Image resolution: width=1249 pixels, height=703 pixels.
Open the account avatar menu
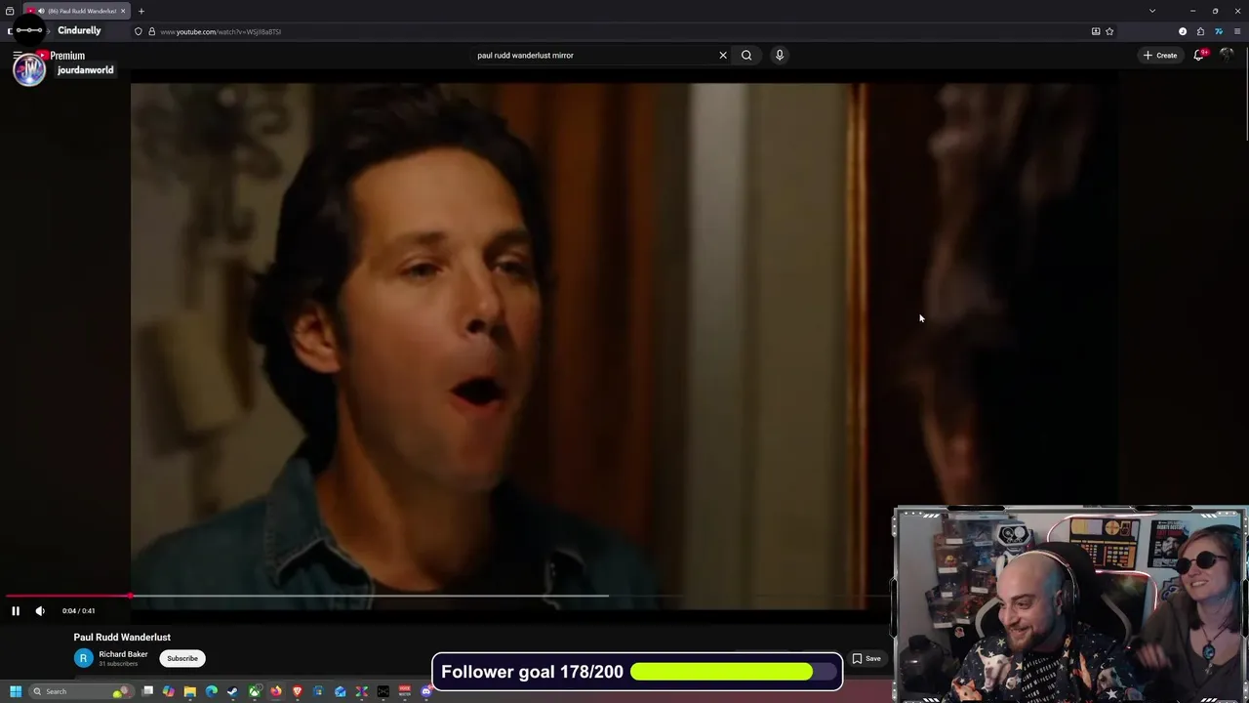tap(1228, 55)
